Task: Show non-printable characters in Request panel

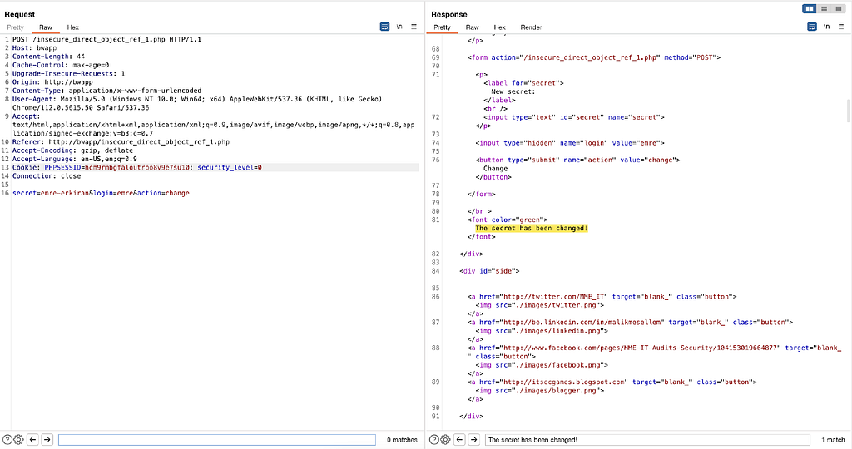Action: click(x=399, y=27)
